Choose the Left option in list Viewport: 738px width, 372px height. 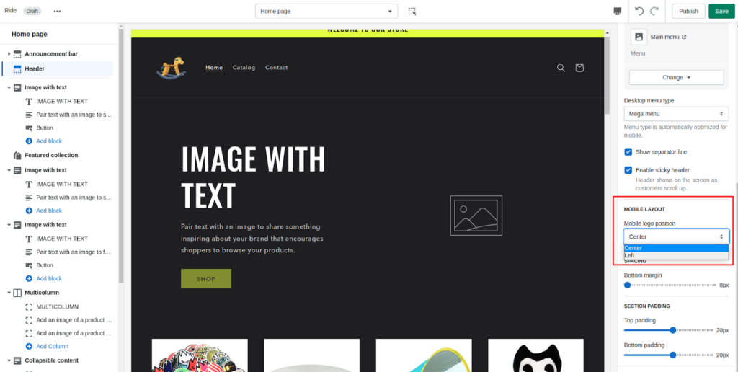[676, 255]
